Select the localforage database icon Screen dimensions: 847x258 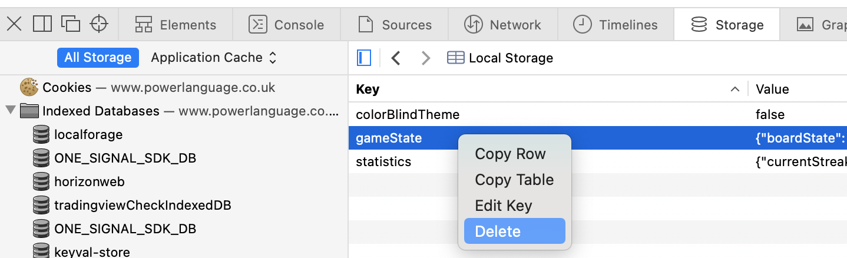(41, 135)
